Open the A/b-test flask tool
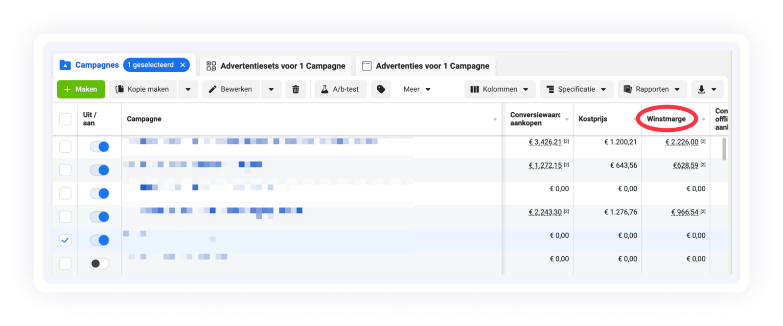 340,89
